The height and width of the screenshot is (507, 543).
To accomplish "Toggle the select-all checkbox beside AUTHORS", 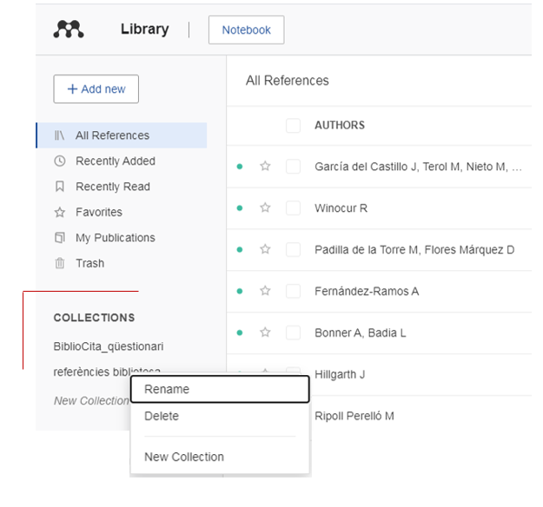I will 293,125.
